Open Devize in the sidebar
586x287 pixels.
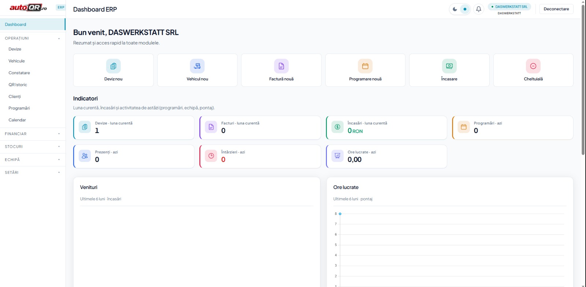click(x=15, y=49)
